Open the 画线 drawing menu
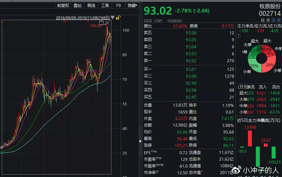This screenshot has height=177, width=282. pyautogui.click(x=91, y=5)
